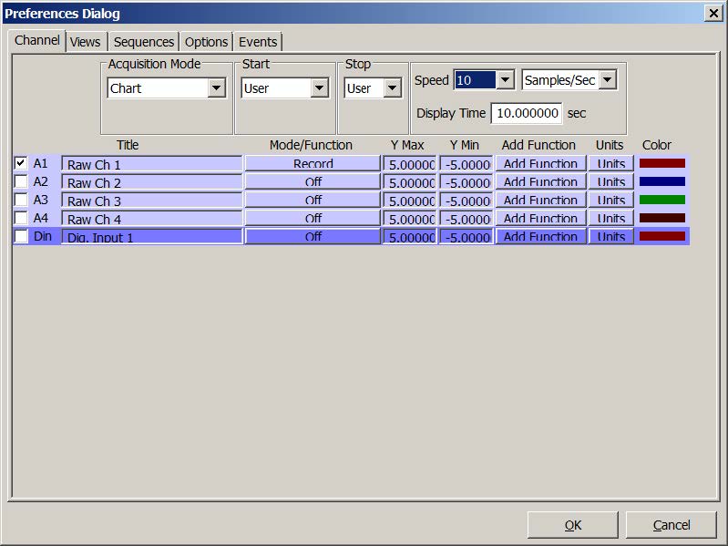
Task: Switch to the Channel tab
Action: pyautogui.click(x=37, y=40)
